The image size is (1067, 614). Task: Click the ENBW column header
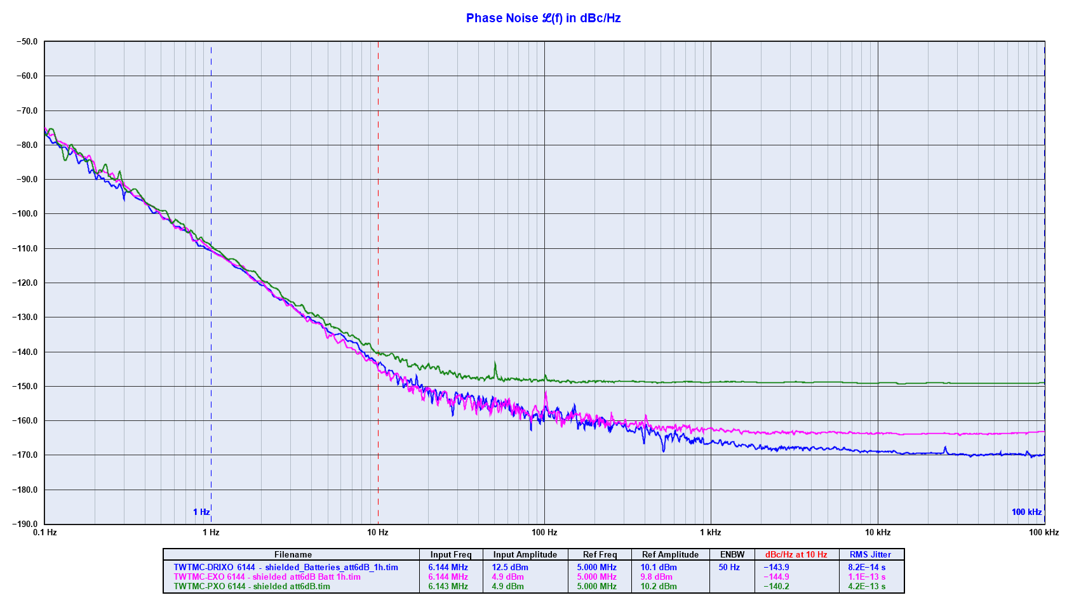pyautogui.click(x=732, y=555)
